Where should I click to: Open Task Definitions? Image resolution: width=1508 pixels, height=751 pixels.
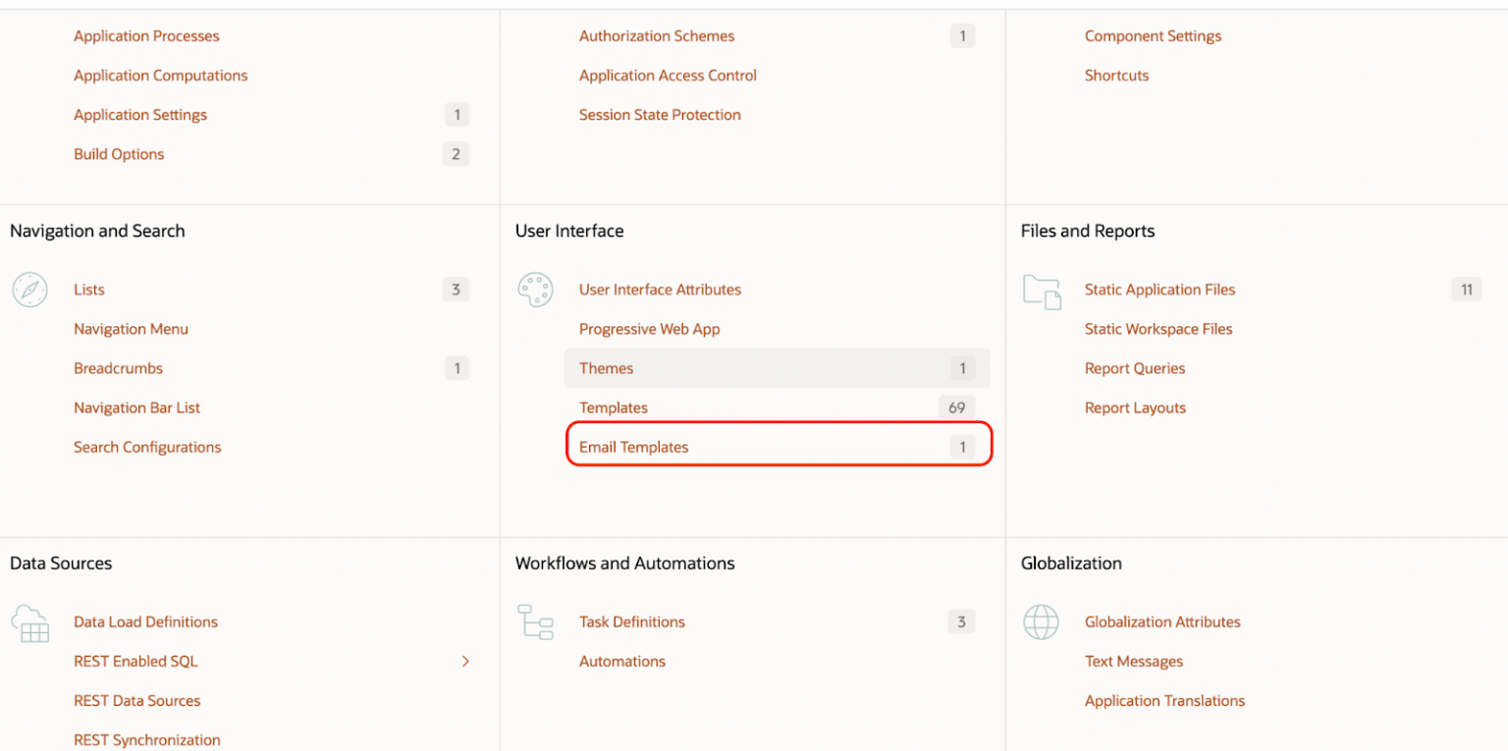[631, 621]
